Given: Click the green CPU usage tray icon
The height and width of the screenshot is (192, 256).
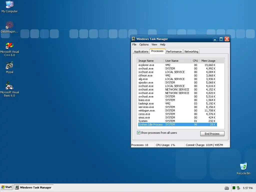Looking at the screenshot, I should [234, 188].
